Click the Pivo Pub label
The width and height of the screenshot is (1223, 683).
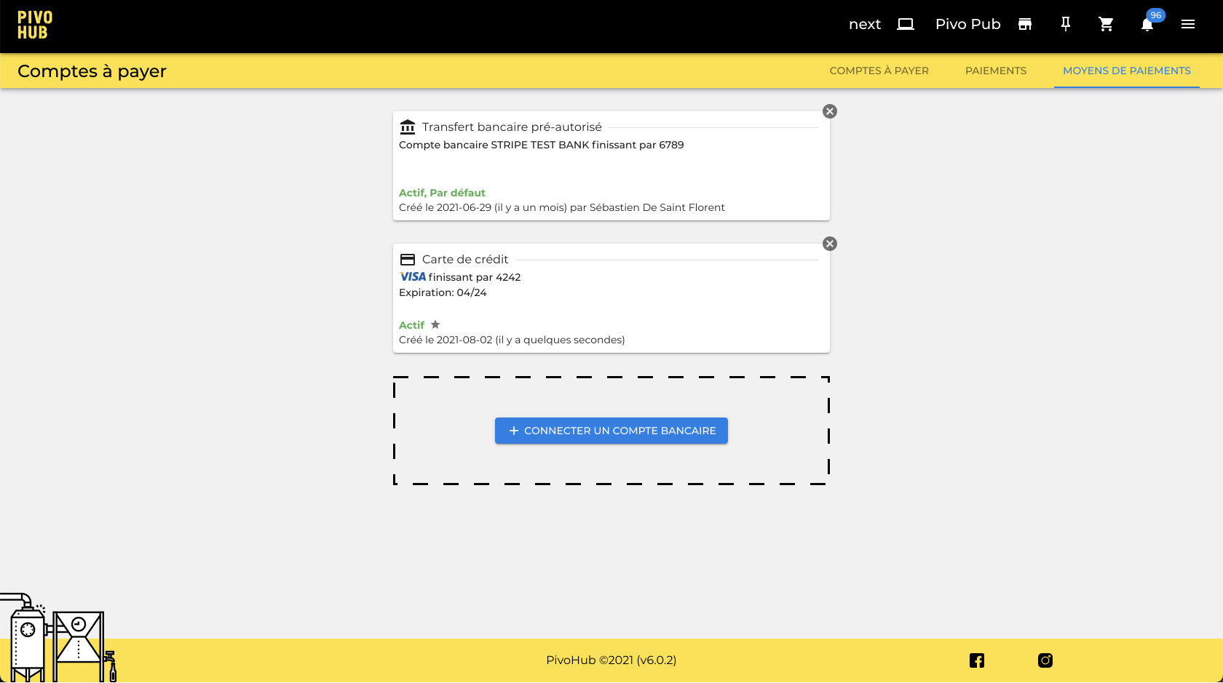click(x=967, y=24)
